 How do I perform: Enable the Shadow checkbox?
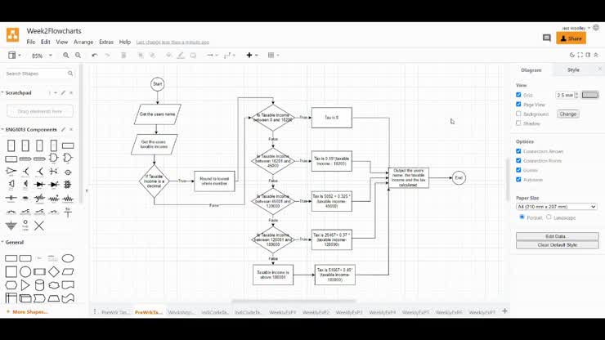pyautogui.click(x=518, y=123)
